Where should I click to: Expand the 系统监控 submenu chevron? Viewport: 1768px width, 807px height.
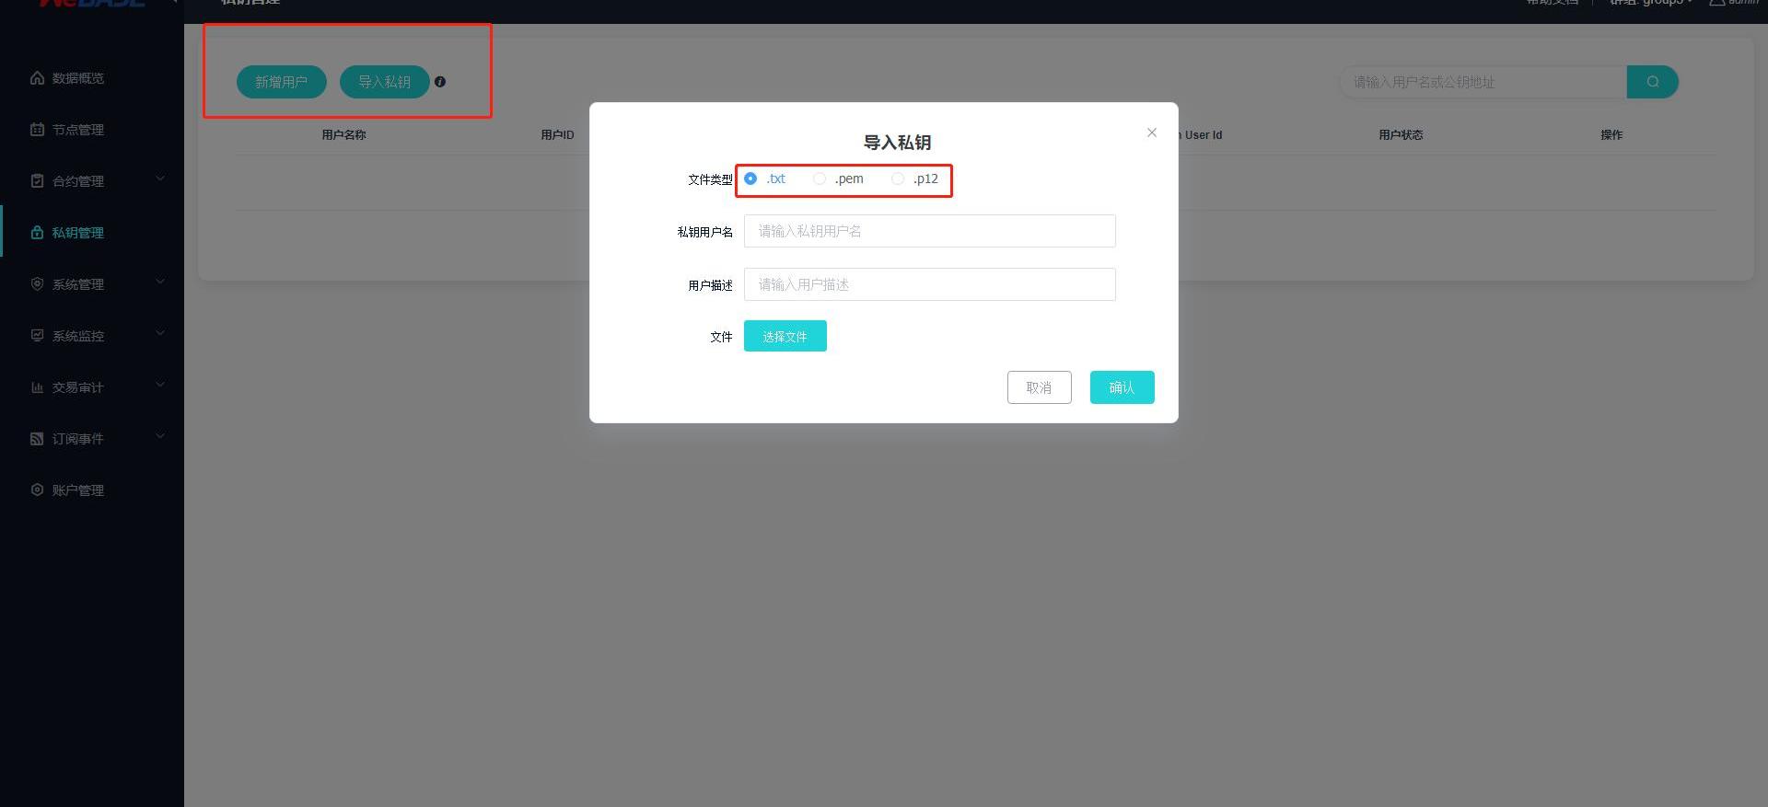pyautogui.click(x=160, y=333)
